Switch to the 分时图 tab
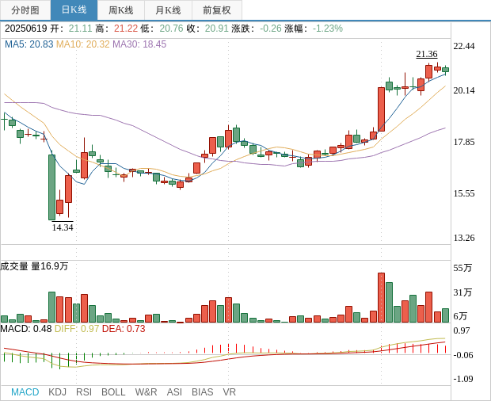 click(25, 10)
